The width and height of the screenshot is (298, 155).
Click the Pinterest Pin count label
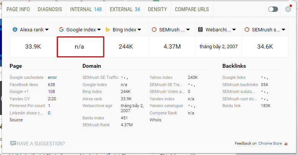27,106
